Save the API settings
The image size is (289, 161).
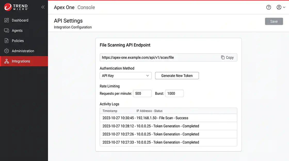point(274,21)
